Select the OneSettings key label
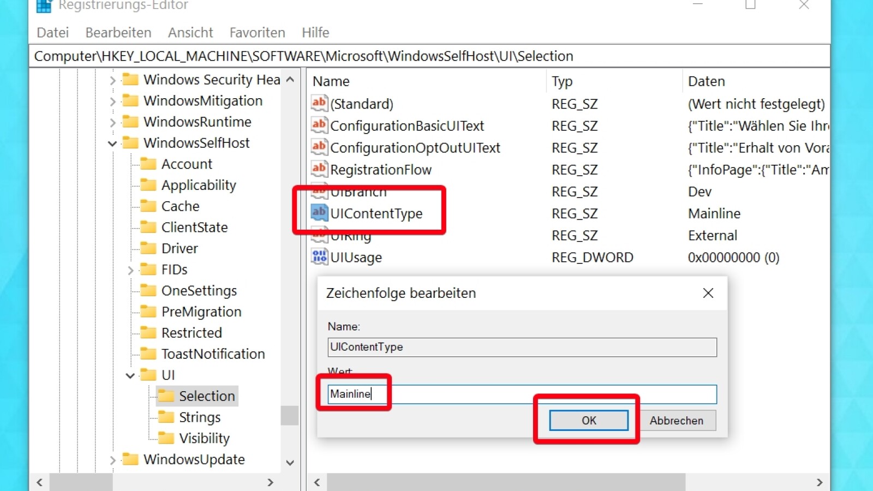Viewport: 873px width, 491px height. pyautogui.click(x=199, y=291)
